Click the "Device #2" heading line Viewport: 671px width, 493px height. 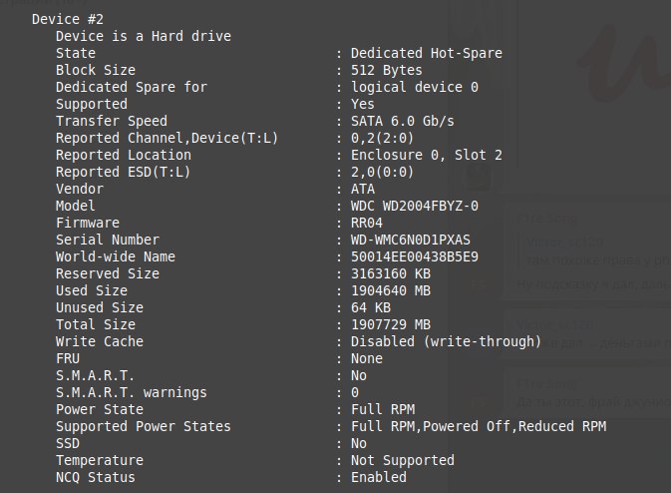click(68, 19)
